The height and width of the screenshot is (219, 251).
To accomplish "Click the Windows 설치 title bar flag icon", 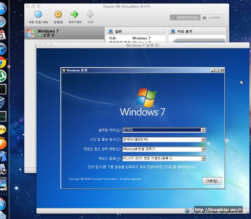I will coord(64,70).
